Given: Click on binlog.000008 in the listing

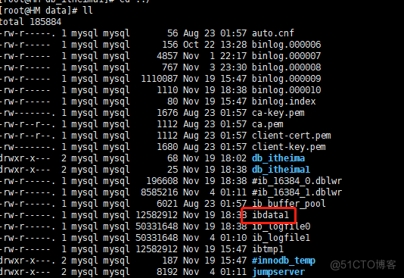Looking at the screenshot, I should pos(286,67).
